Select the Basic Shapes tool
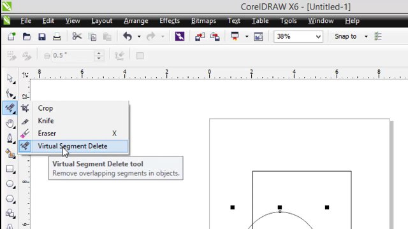The width and height of the screenshot is (408, 229). pos(10,214)
